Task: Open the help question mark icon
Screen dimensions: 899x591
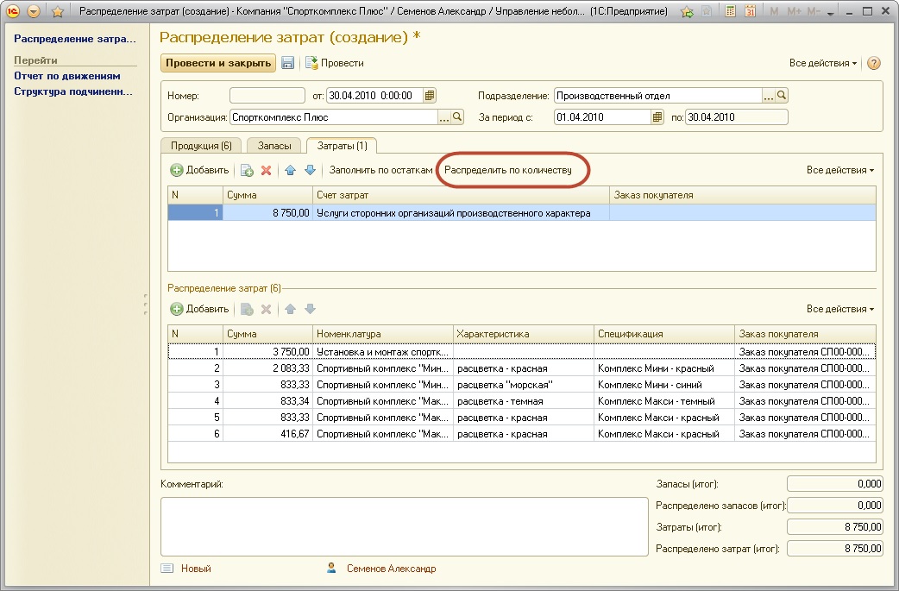Action: point(873,64)
